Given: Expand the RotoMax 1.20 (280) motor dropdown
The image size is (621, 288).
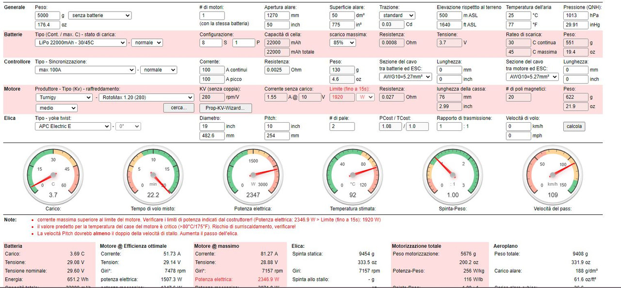Looking at the screenshot, I should click(146, 97).
